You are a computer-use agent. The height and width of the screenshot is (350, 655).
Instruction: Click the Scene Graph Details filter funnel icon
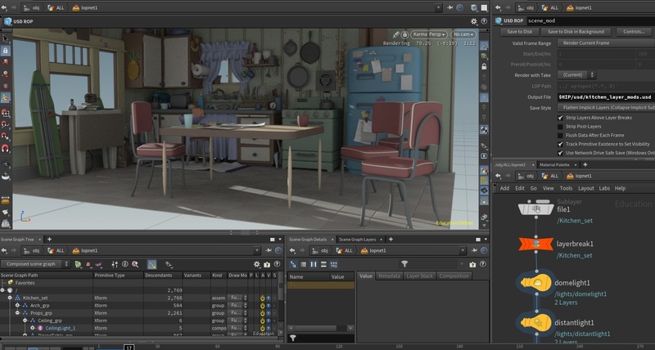tap(404, 264)
